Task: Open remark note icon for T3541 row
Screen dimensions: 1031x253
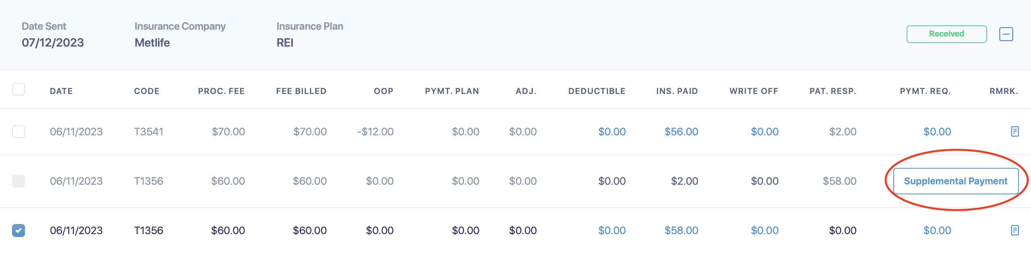Action: click(x=1014, y=131)
